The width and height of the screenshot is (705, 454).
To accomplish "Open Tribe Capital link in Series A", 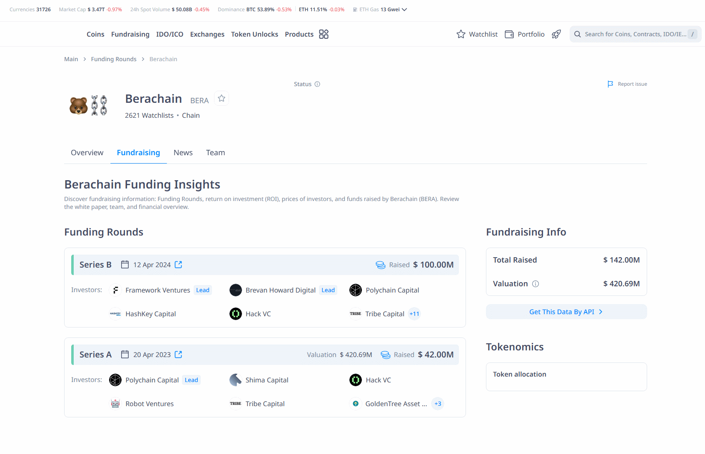I will [265, 404].
